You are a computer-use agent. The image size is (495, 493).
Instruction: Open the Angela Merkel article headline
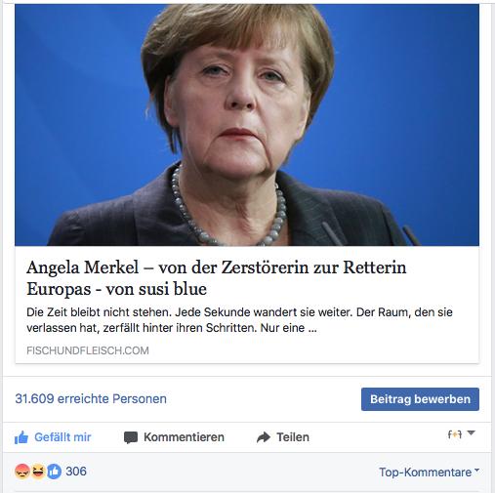click(217, 278)
